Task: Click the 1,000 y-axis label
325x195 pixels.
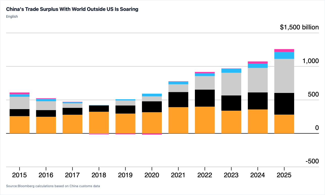Action: (x=311, y=61)
